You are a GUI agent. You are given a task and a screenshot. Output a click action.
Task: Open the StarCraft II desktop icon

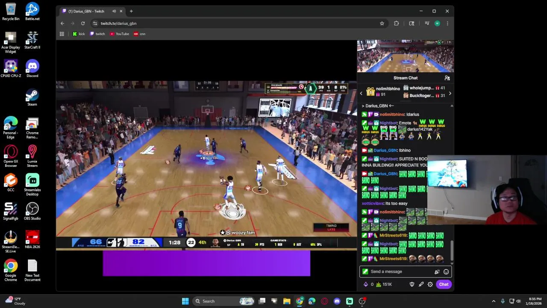point(32,40)
